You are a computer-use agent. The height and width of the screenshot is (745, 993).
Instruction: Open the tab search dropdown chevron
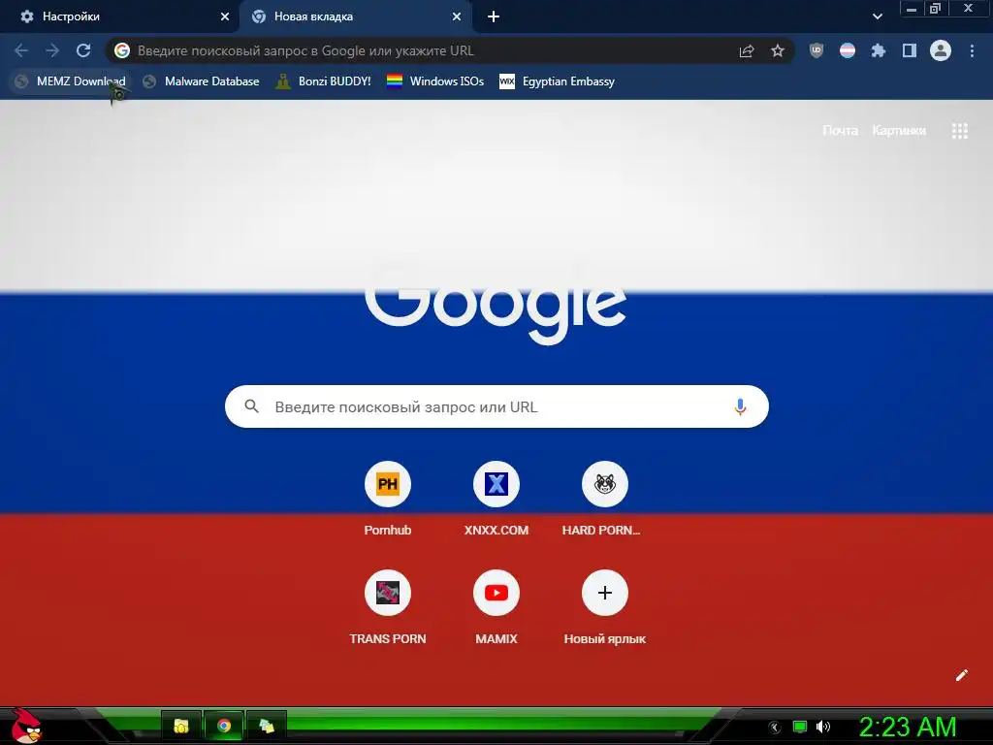pos(877,16)
